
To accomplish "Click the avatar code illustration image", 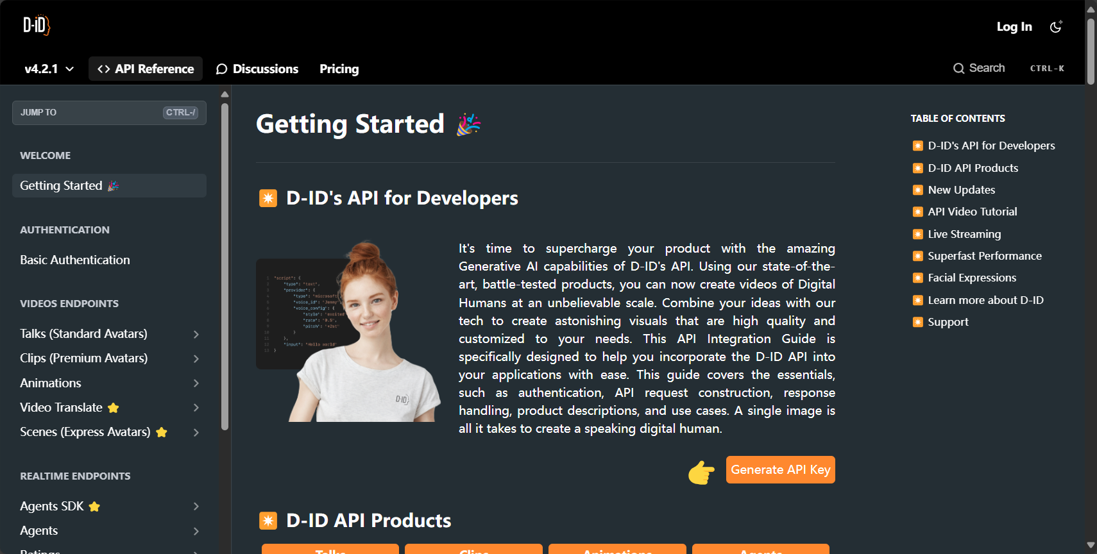I will coord(348,331).
